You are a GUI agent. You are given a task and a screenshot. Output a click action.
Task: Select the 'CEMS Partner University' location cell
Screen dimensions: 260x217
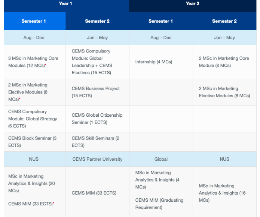click(97, 159)
